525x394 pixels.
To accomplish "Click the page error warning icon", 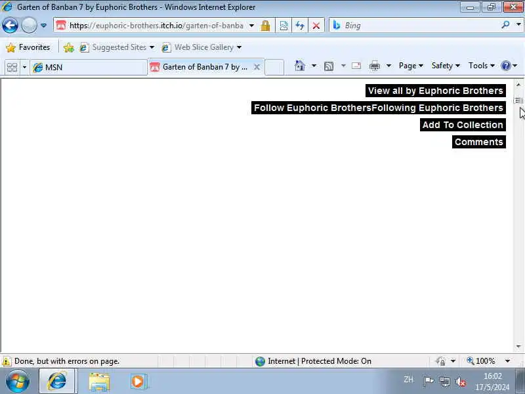I will click(6, 361).
